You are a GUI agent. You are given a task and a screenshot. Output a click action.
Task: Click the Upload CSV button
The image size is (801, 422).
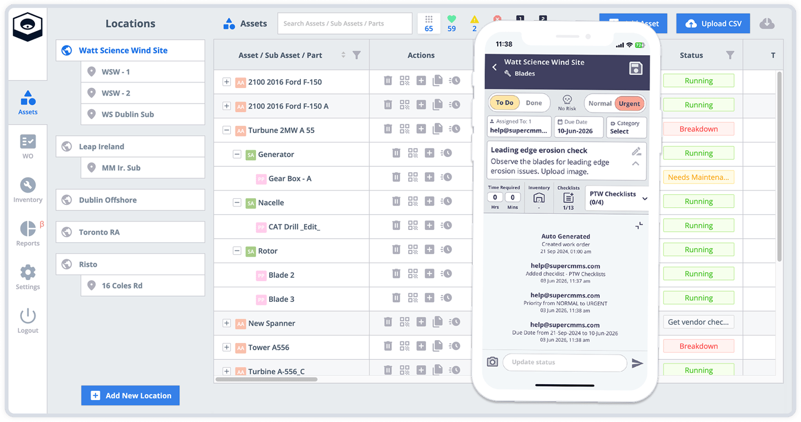pos(713,23)
